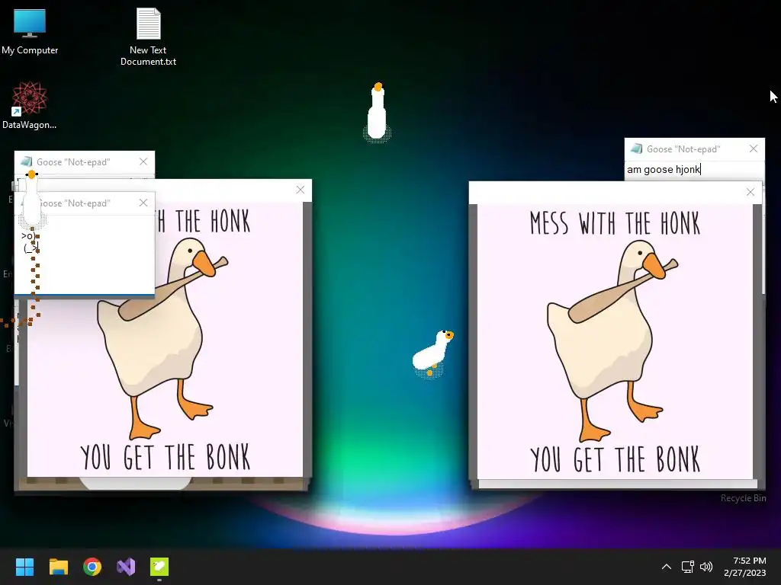Open Visual Studio from the taskbar

[126, 567]
